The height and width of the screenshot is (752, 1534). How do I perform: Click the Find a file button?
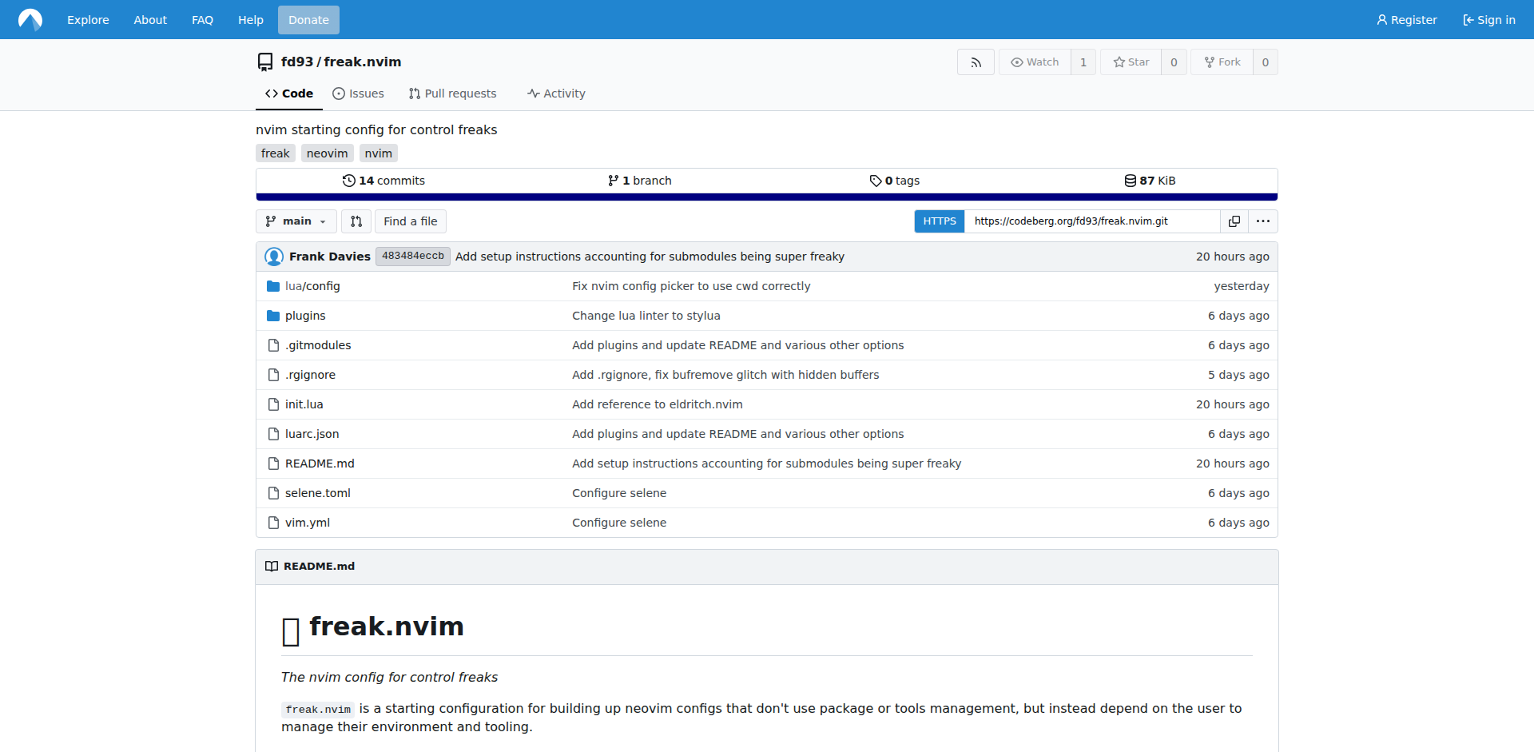[411, 221]
